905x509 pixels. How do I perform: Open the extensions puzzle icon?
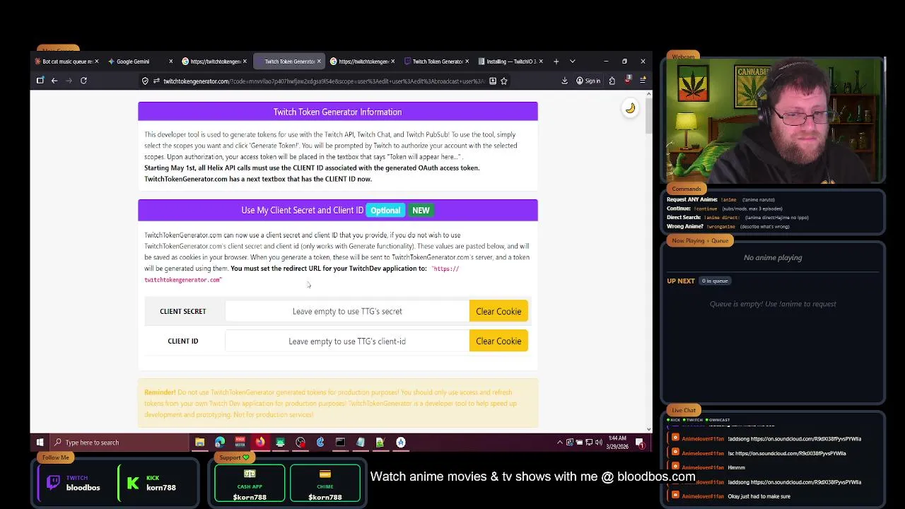pyautogui.click(x=612, y=81)
